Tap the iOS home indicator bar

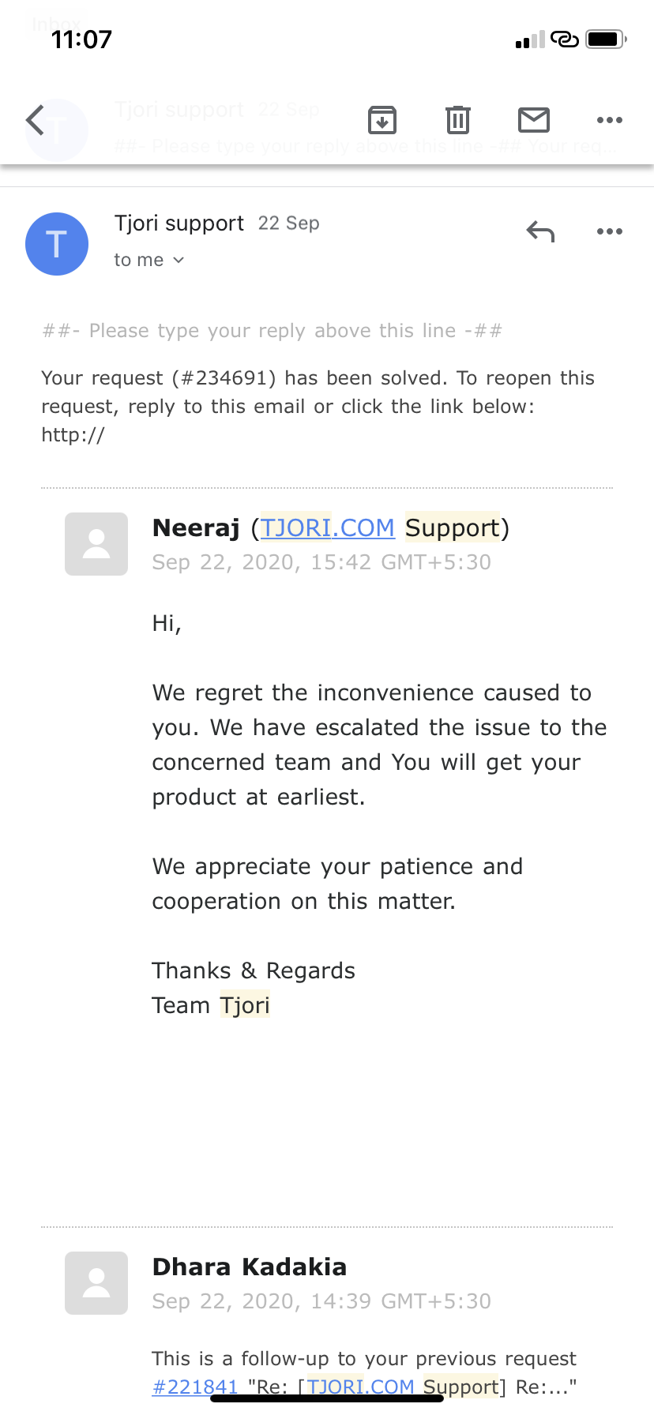(x=327, y=1398)
